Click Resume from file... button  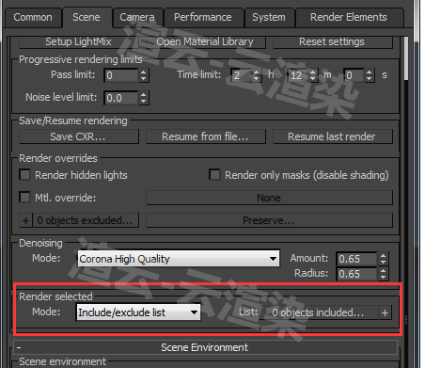coord(205,136)
